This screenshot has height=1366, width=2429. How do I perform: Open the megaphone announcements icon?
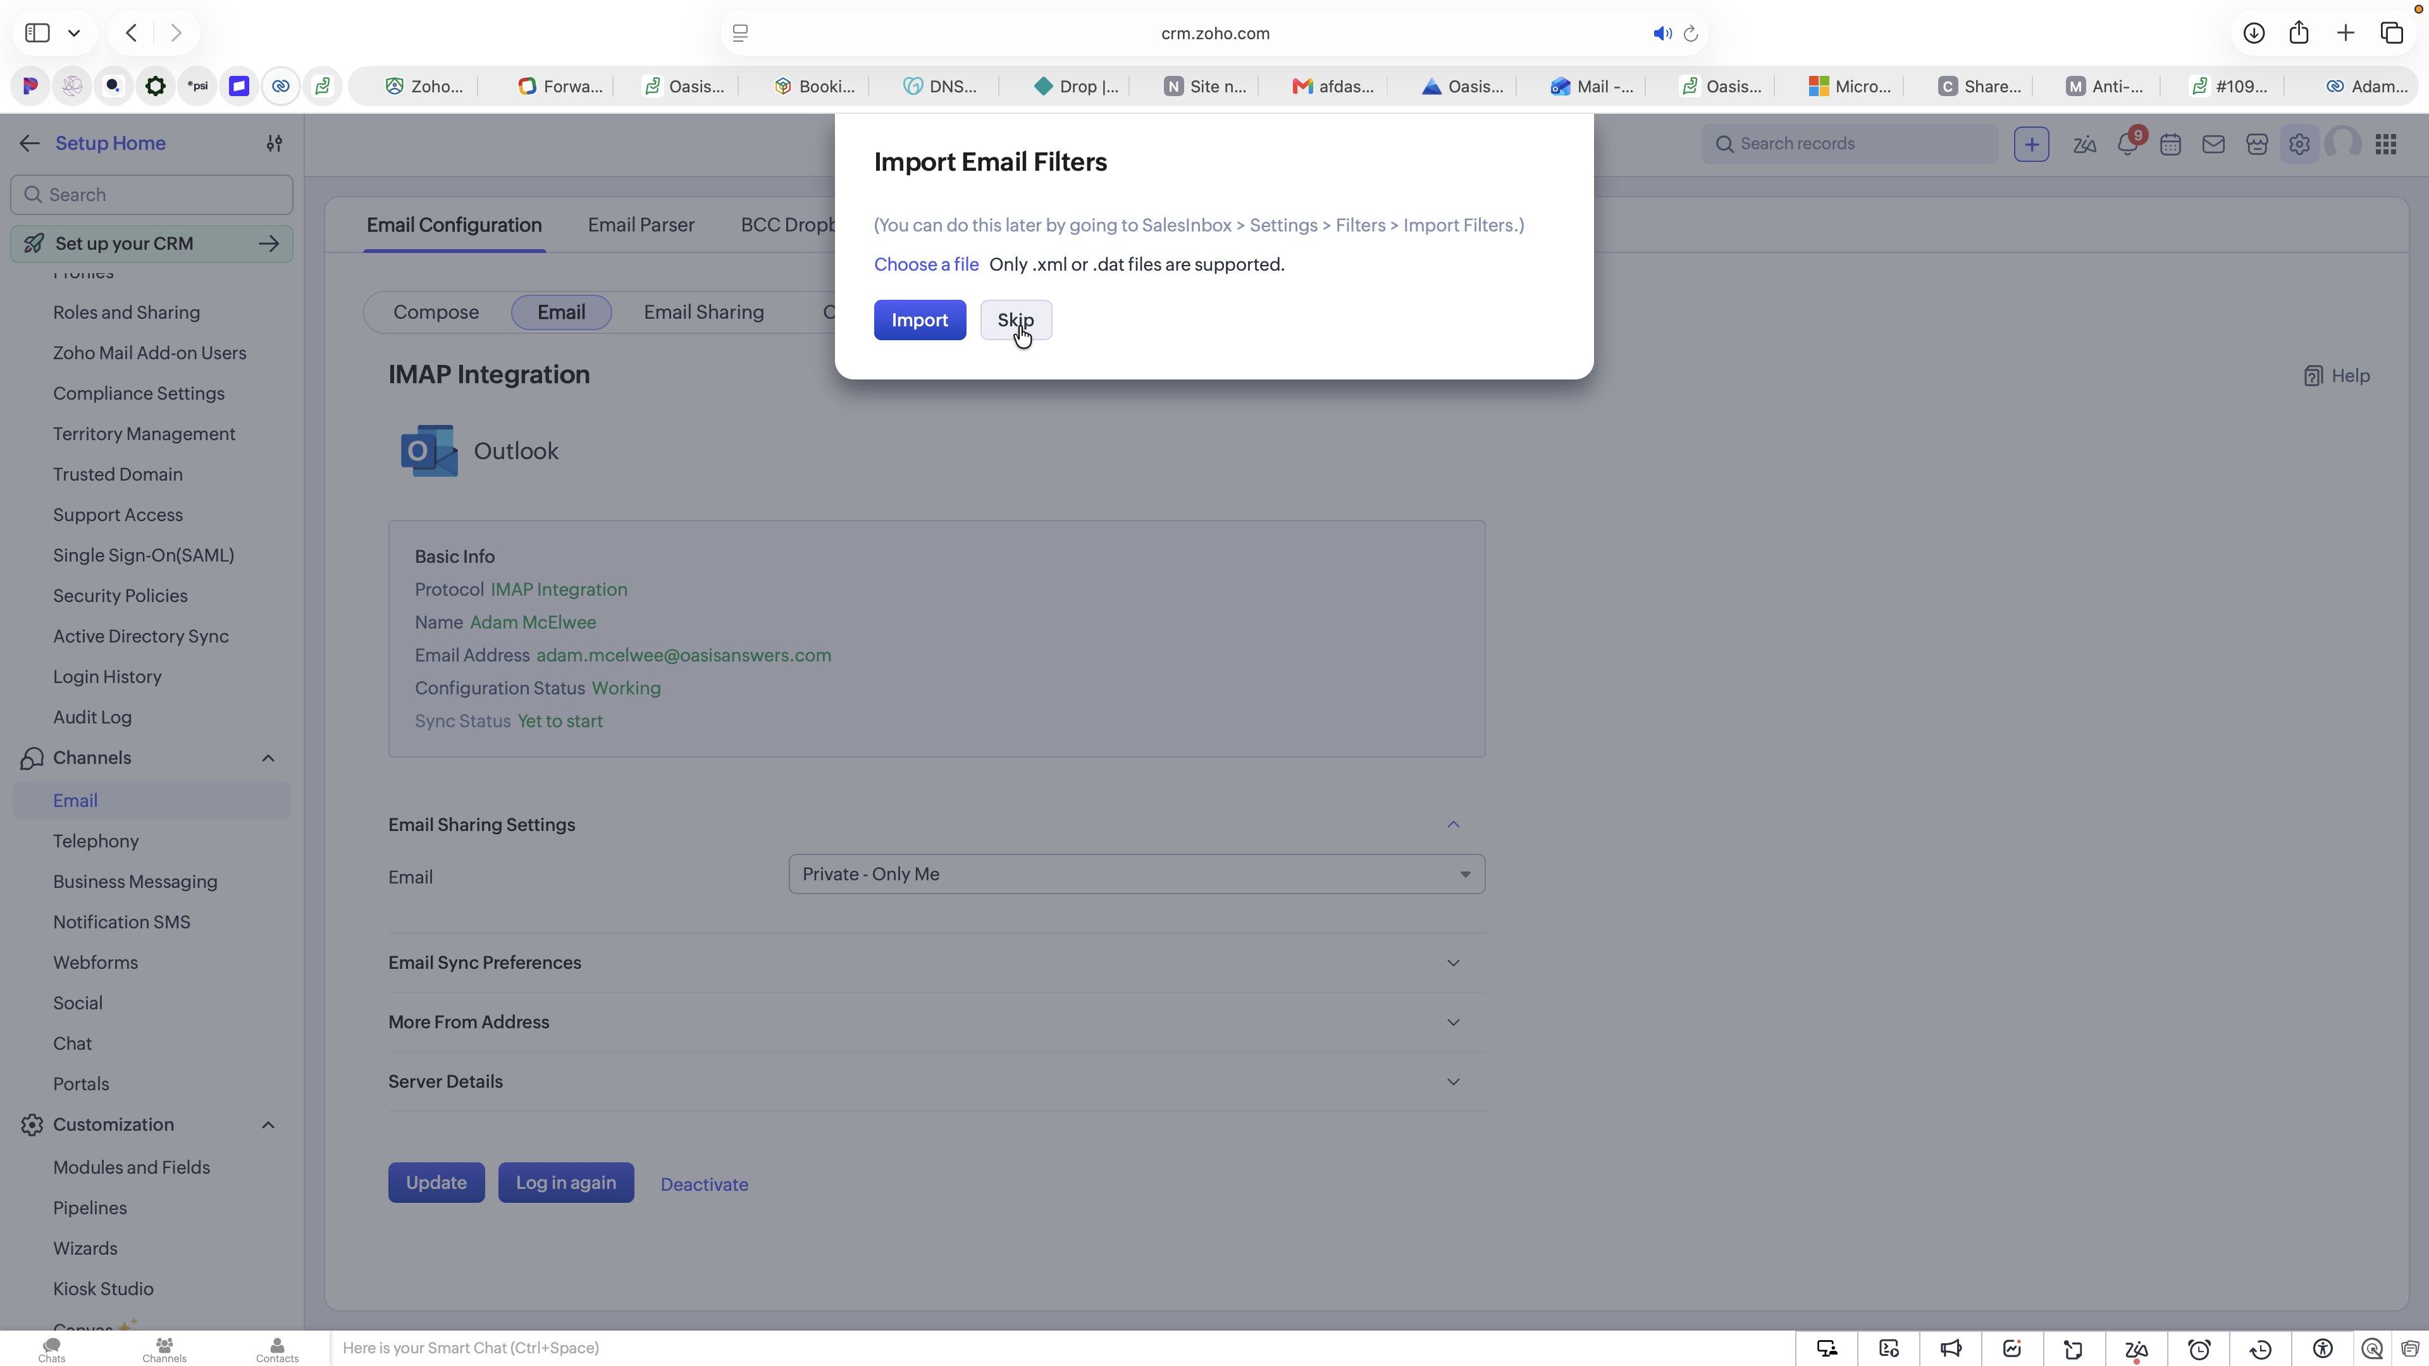tap(1950, 1349)
